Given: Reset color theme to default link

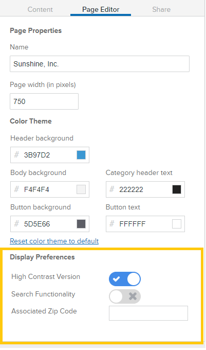Looking at the screenshot, I should coord(54,241).
